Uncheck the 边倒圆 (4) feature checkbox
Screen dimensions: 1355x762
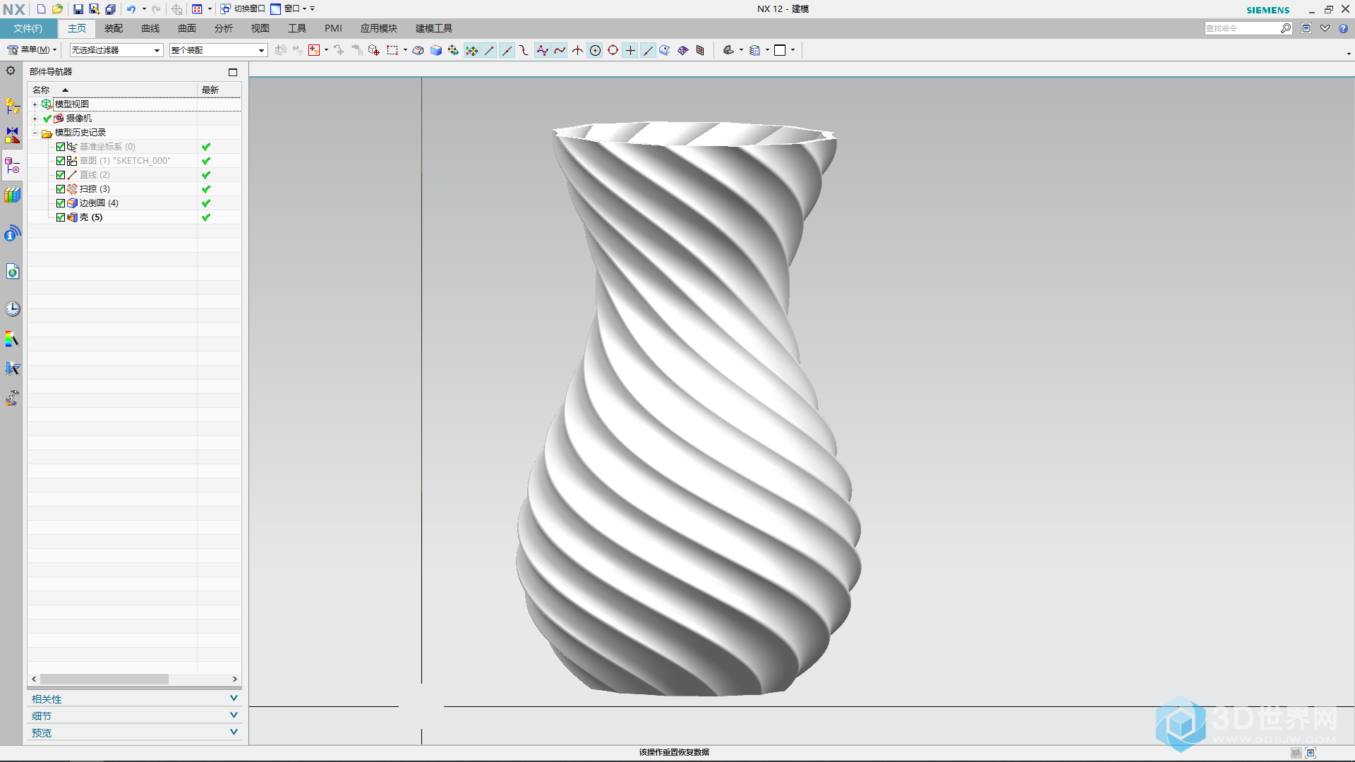click(x=61, y=203)
